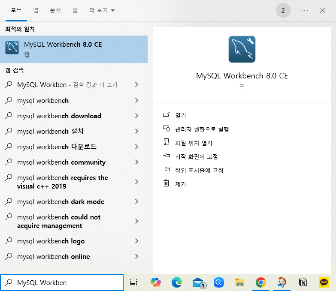Switch to the 앱 tab
The height and width of the screenshot is (291, 336).
point(36,10)
